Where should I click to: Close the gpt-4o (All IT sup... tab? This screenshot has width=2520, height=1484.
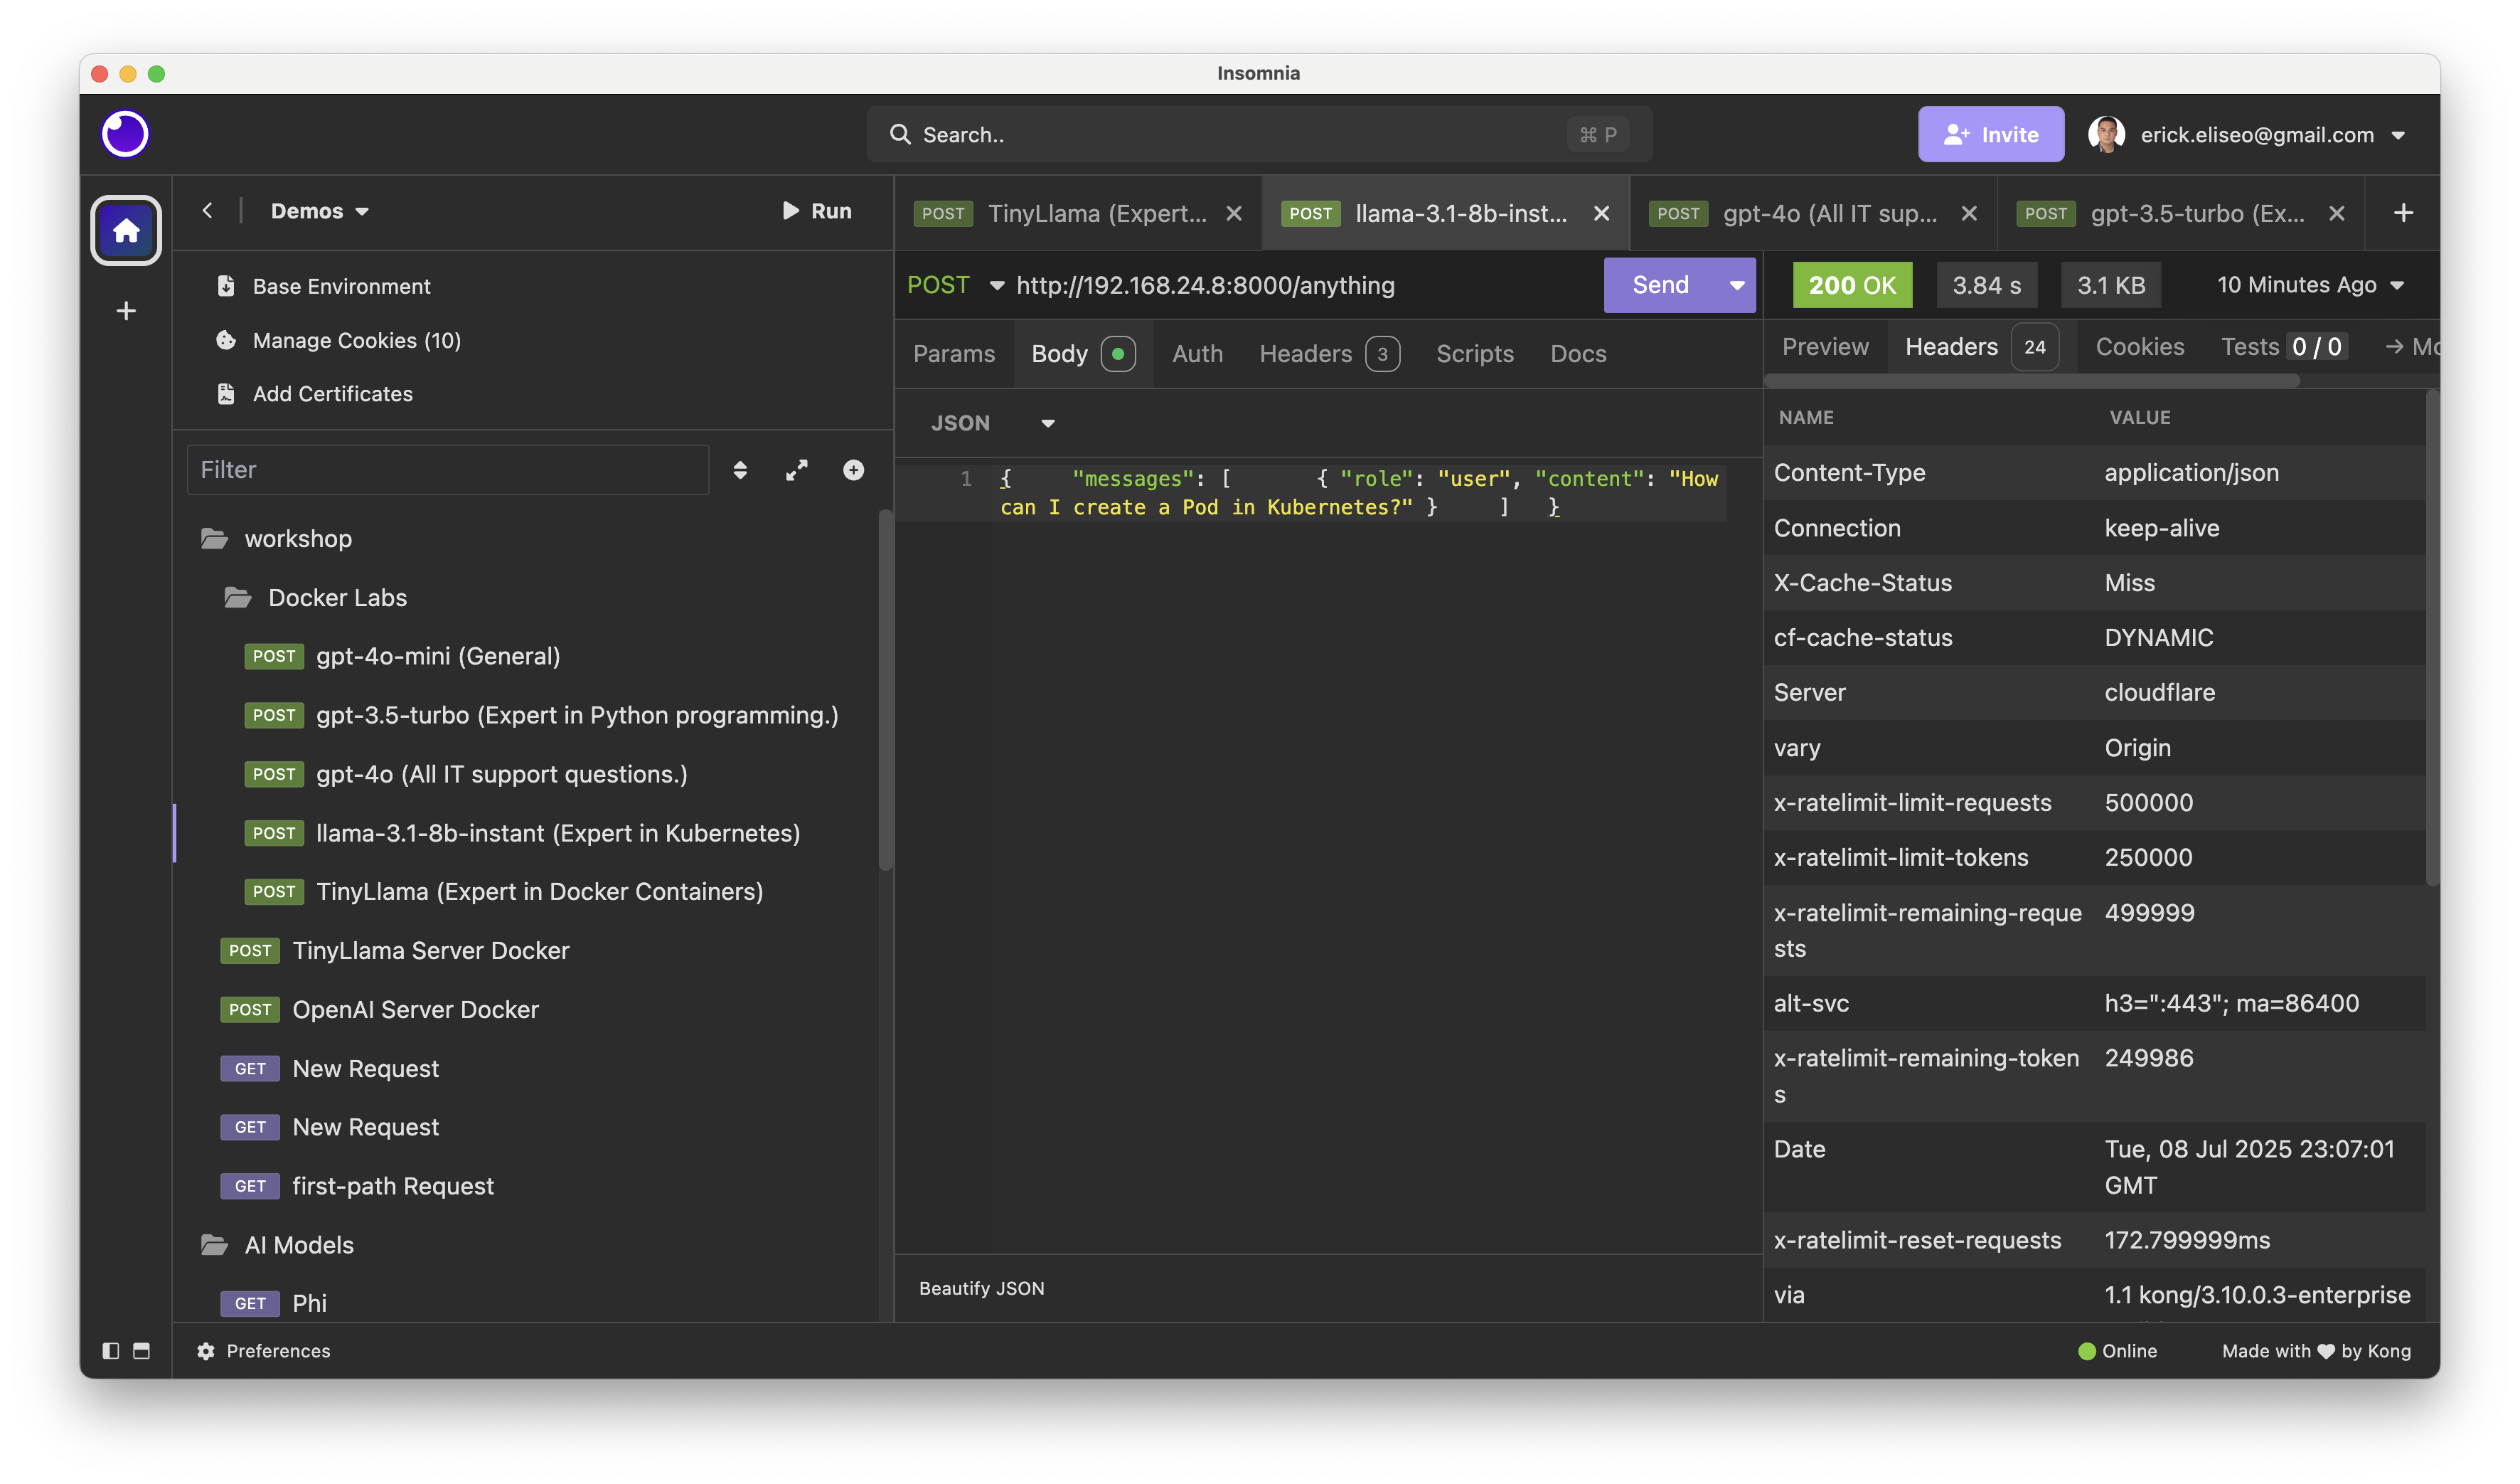[x=1968, y=213]
